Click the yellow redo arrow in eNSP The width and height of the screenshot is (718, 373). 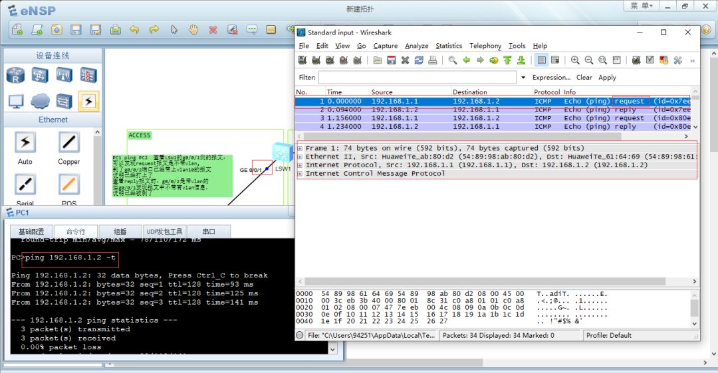[x=154, y=30]
